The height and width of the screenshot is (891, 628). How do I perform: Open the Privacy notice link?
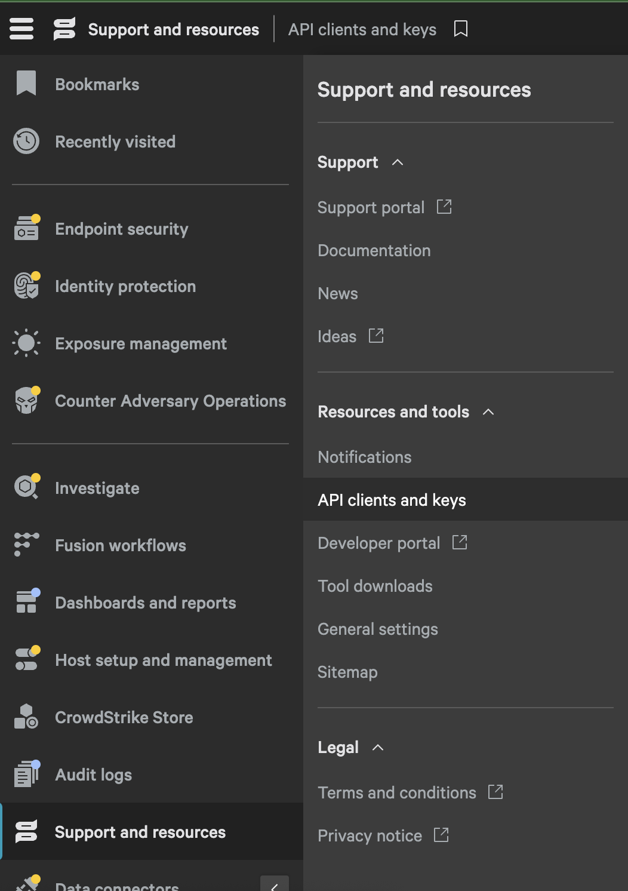coord(370,835)
